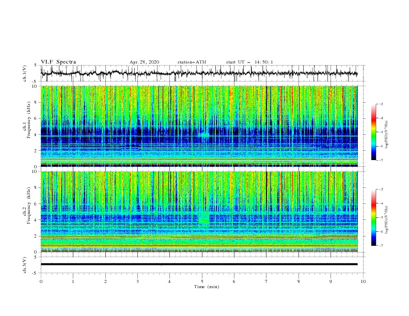Click the "-3" tick on the ch.1 color bar
This screenshot has width=409, height=316.
381,104
